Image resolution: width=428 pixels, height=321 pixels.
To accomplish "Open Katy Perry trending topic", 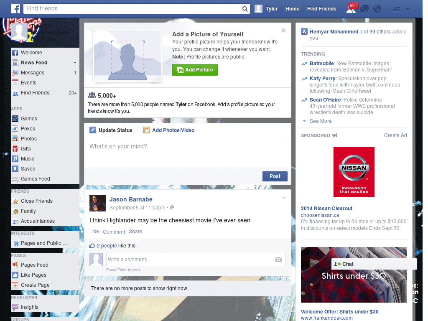I will click(x=322, y=79).
